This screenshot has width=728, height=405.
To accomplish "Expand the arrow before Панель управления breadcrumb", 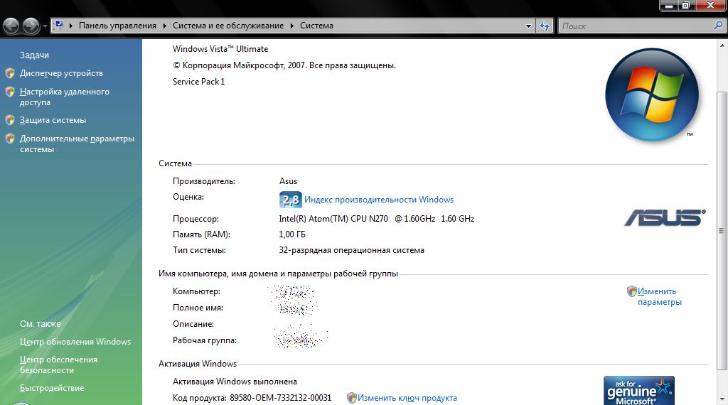I will 71,26.
